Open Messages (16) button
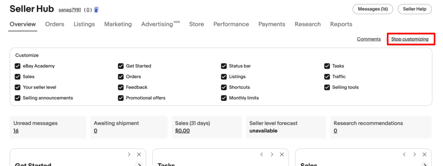This screenshot has height=166, width=443. point(372,9)
